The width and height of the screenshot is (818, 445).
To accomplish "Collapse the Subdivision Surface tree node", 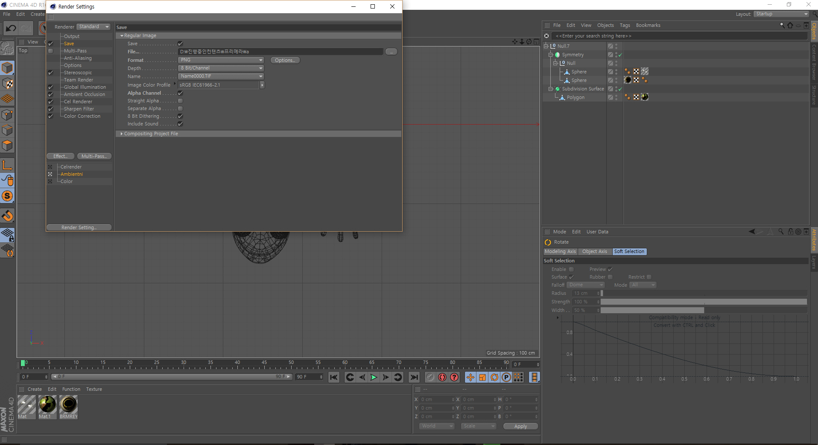I will [x=551, y=89].
